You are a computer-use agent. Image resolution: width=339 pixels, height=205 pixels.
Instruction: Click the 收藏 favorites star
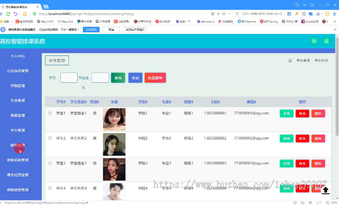click(1, 21)
